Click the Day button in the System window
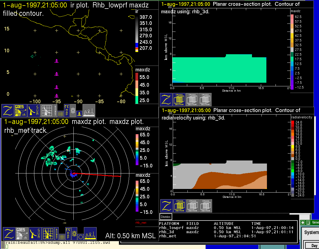The width and height of the screenshot is (319, 249). pyautogui.click(x=314, y=245)
